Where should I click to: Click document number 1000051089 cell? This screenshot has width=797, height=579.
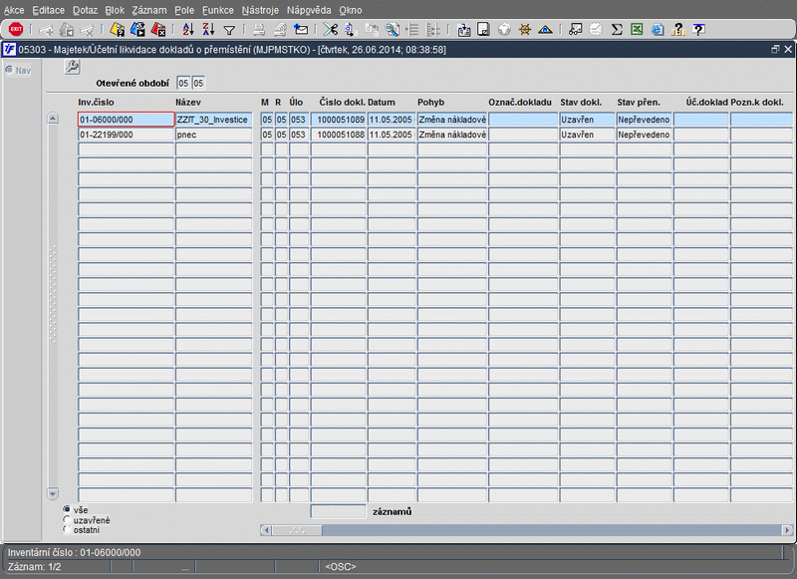339,120
